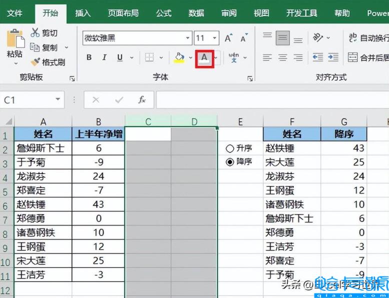Expand phonetic guide dropdown arrow
389x298 pixels.
245,57
